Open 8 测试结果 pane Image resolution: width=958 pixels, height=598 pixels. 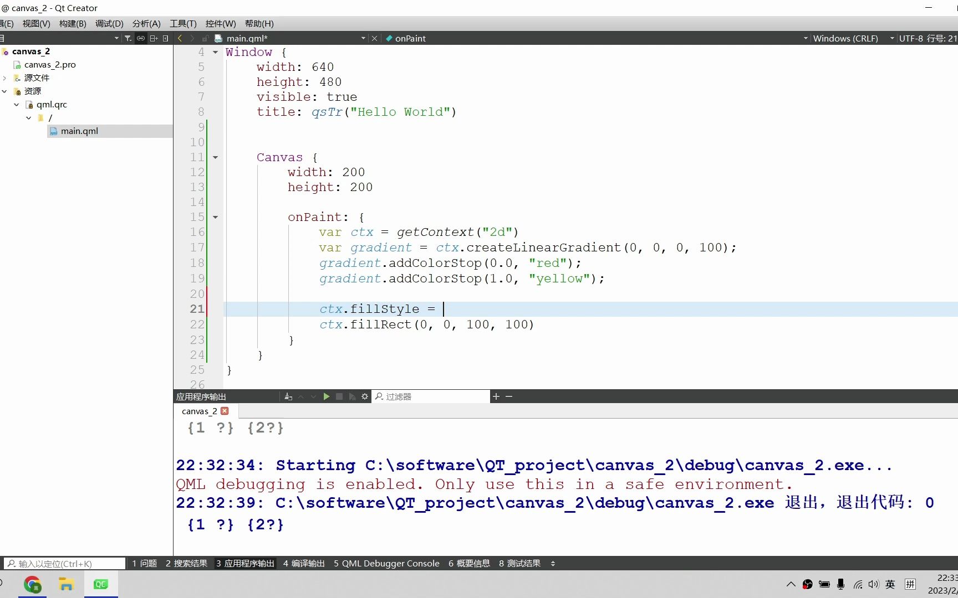519,564
